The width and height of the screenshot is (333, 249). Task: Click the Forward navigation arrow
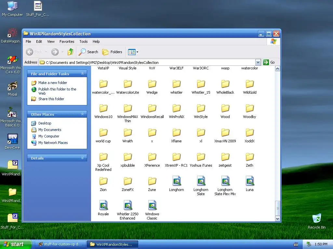point(55,52)
